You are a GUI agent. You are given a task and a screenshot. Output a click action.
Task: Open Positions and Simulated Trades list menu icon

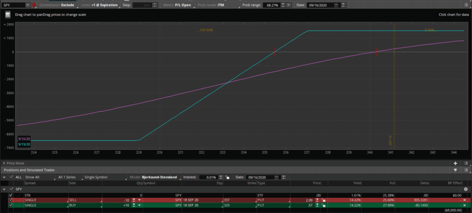(466, 170)
